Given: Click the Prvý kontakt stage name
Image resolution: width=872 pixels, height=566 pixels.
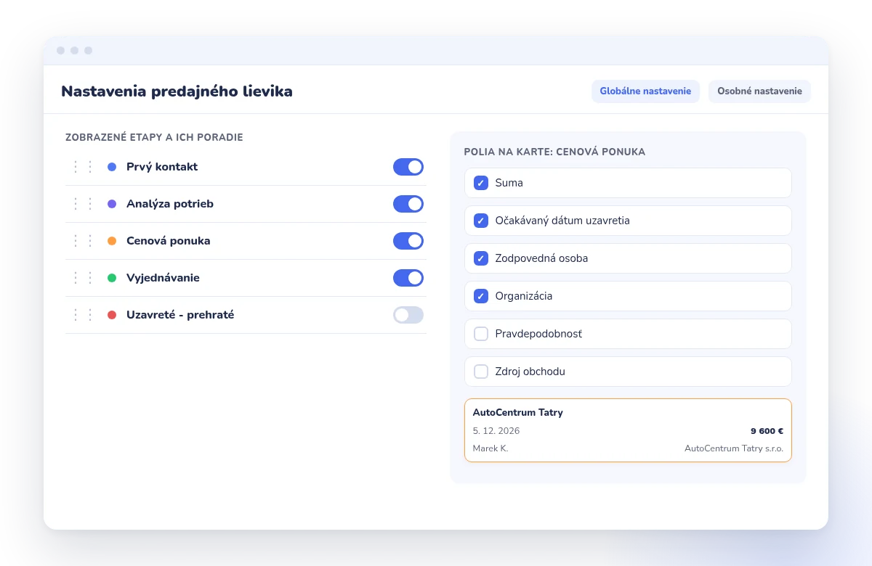Looking at the screenshot, I should click(162, 167).
